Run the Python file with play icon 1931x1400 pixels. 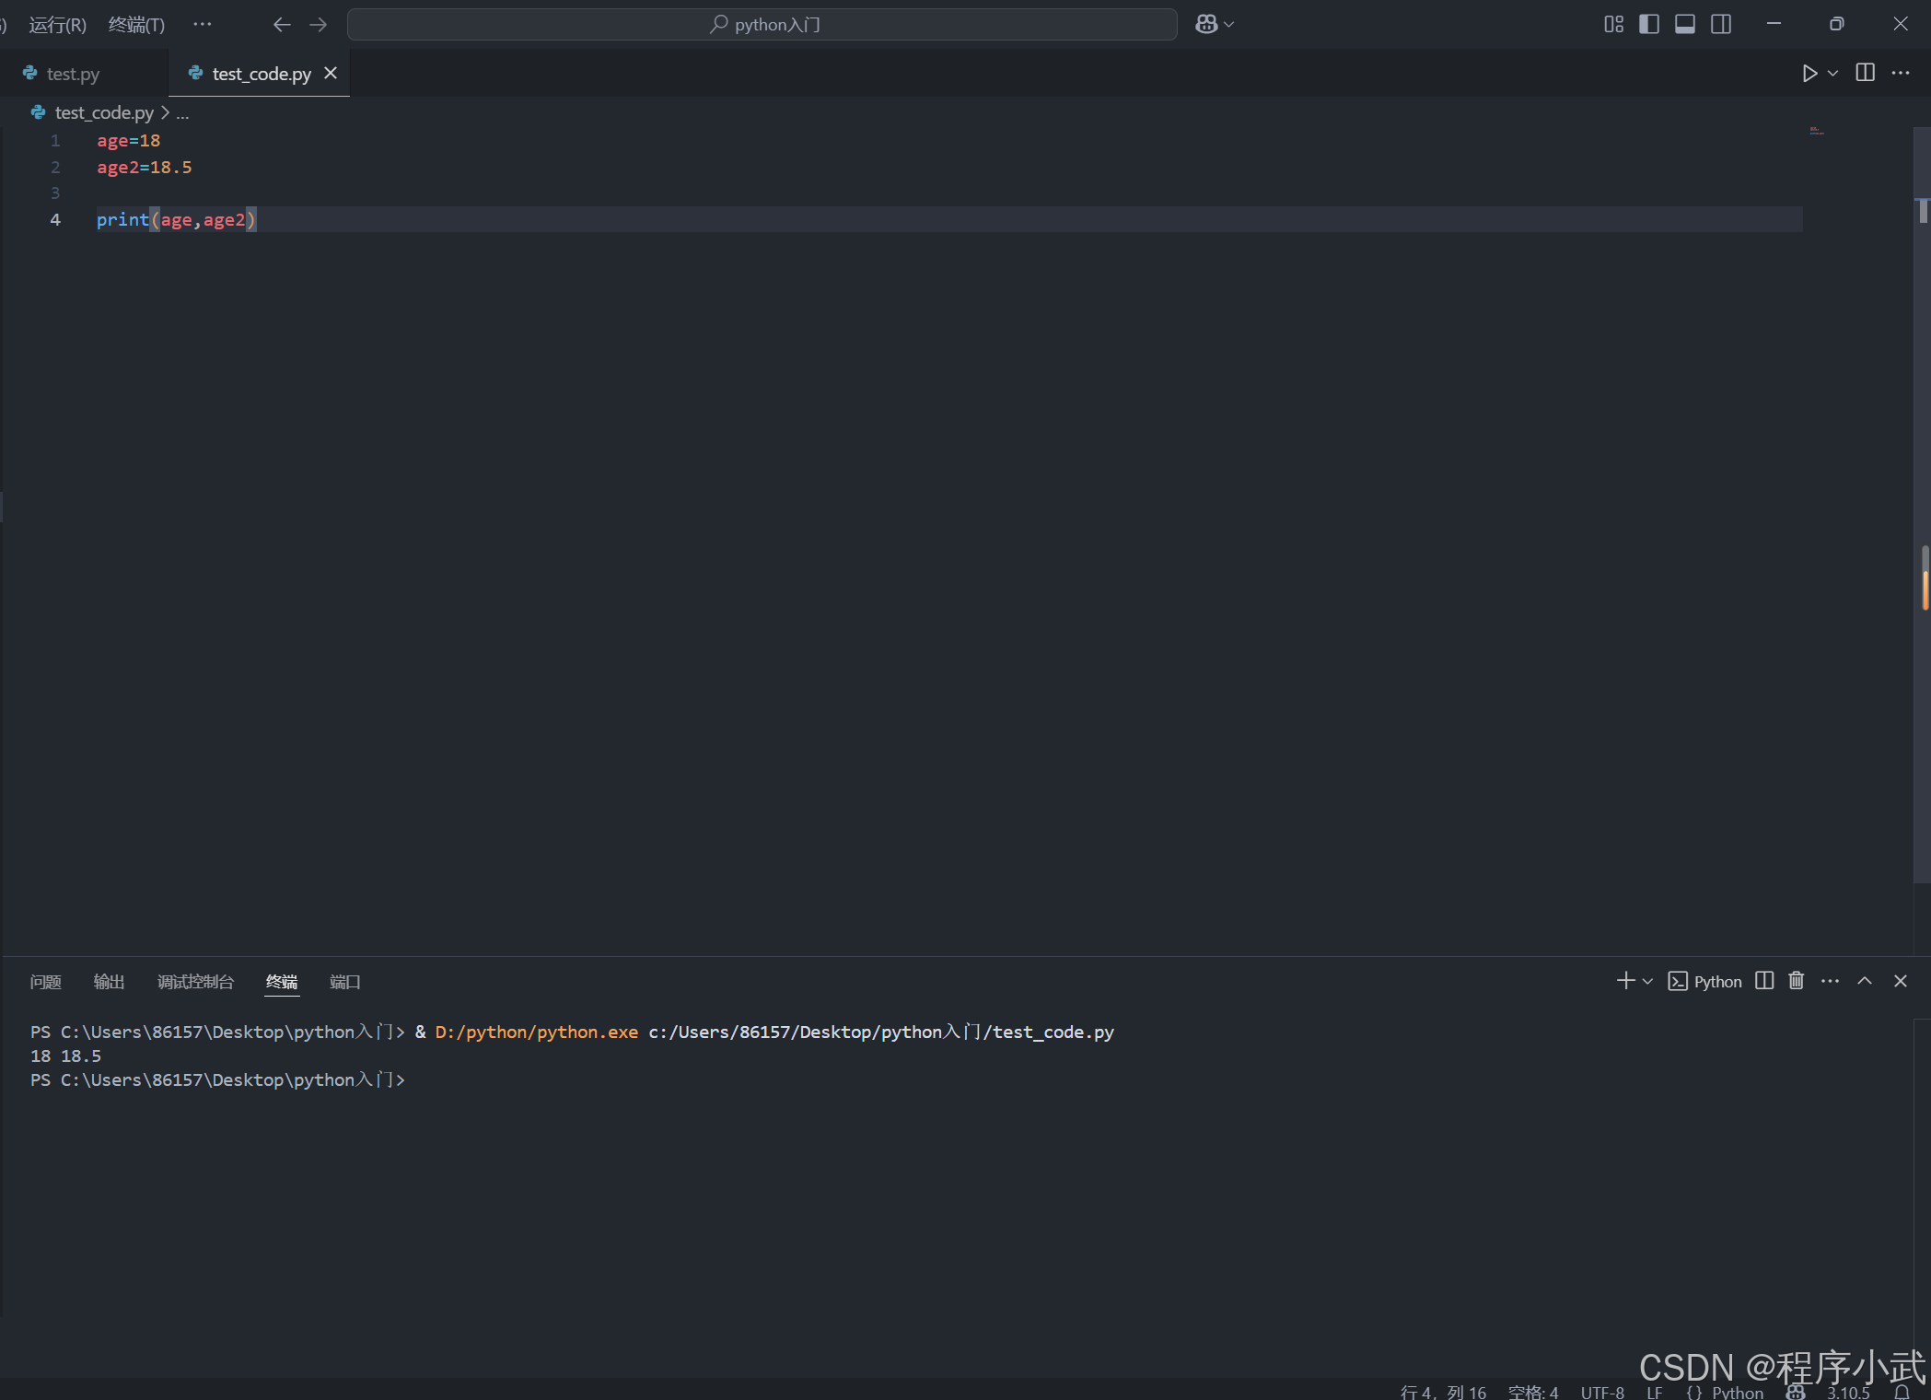tap(1809, 74)
